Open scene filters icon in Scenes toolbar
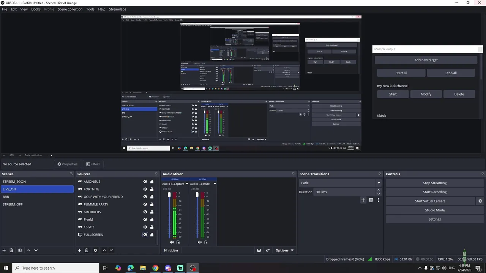 coord(20,250)
